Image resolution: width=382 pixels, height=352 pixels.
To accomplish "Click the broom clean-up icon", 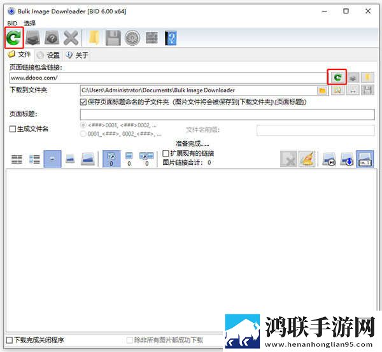I will [307, 159].
